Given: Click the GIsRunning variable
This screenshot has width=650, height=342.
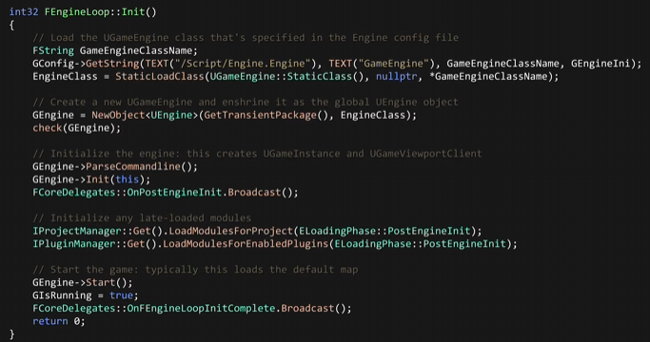Looking at the screenshot, I should [x=62, y=295].
